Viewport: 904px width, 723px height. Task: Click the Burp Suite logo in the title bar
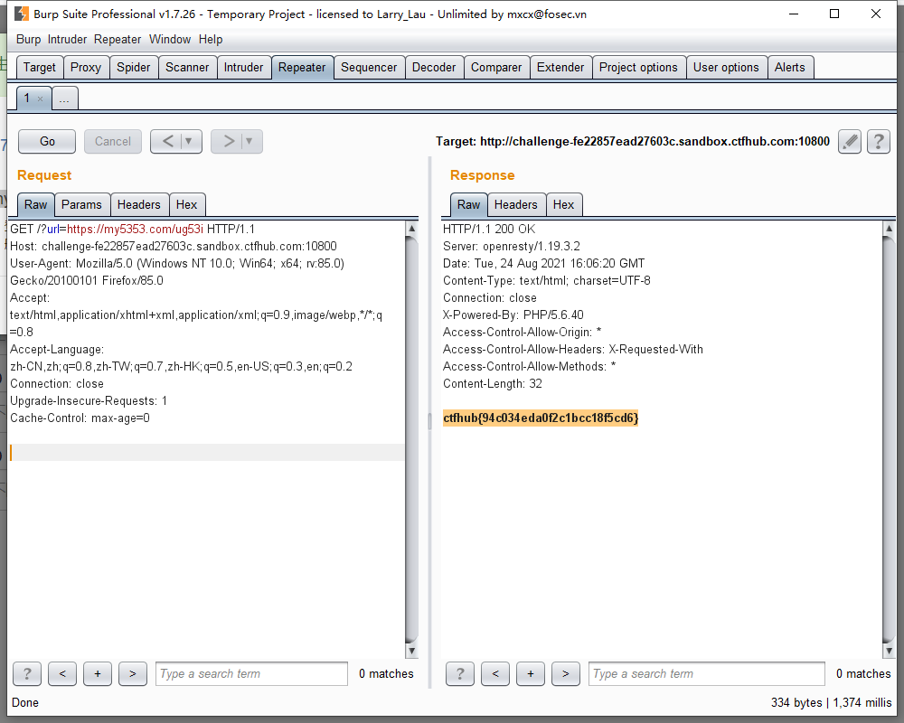point(22,14)
